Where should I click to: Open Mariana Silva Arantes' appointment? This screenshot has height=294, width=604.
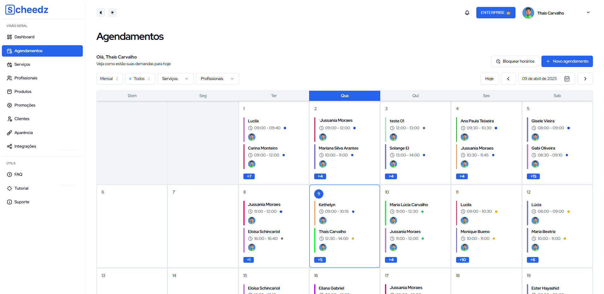point(345,157)
